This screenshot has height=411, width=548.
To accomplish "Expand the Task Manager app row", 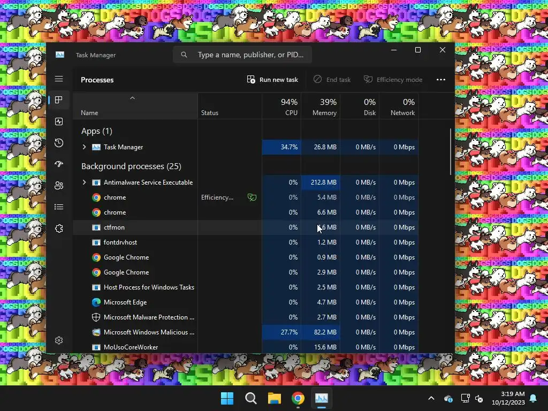I will tap(84, 147).
